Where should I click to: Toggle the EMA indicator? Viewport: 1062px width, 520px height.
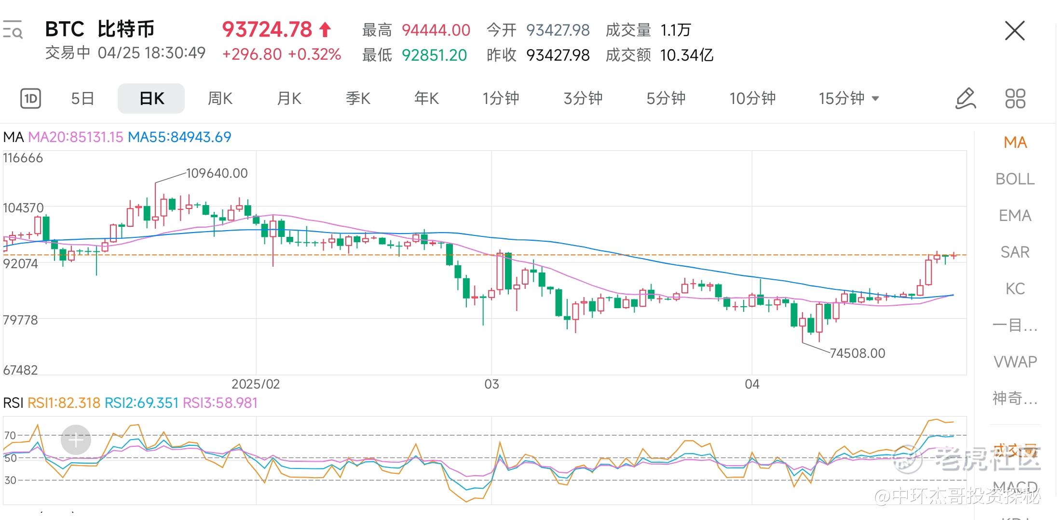click(x=1015, y=216)
